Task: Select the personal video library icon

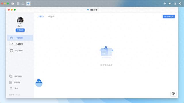Action: pos(11,51)
